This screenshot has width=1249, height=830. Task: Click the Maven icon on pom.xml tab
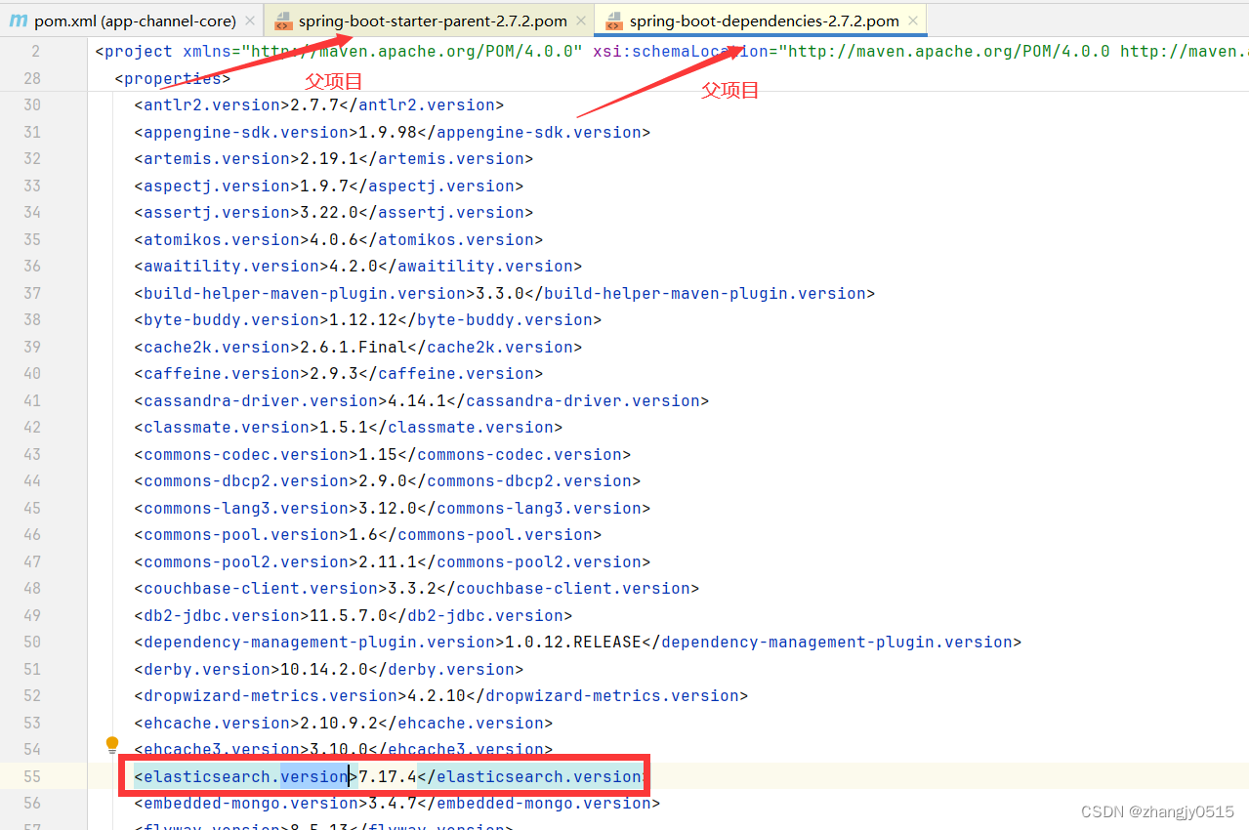click(x=17, y=20)
